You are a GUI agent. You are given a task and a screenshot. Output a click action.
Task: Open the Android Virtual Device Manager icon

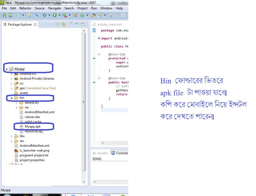(10, 15)
